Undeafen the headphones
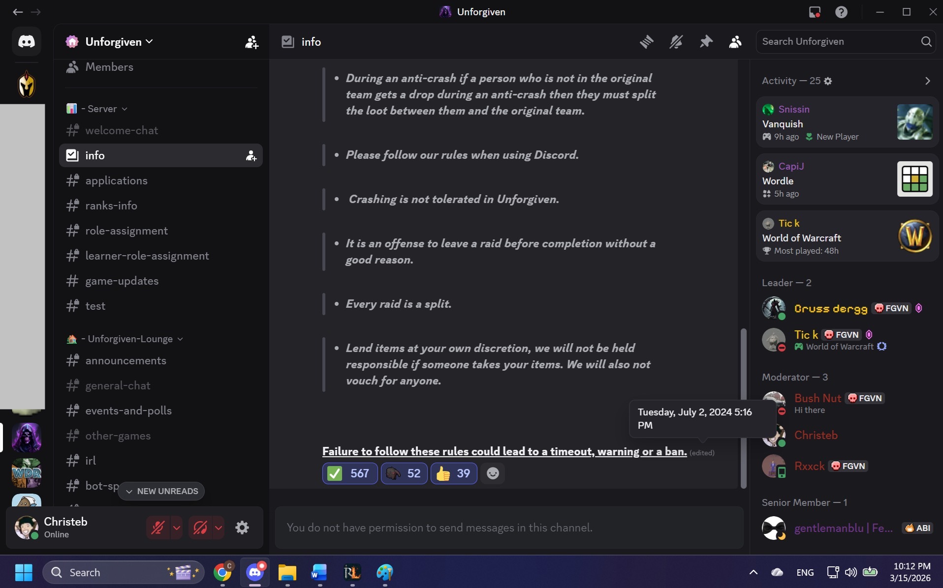This screenshot has width=943, height=588. [x=200, y=528]
